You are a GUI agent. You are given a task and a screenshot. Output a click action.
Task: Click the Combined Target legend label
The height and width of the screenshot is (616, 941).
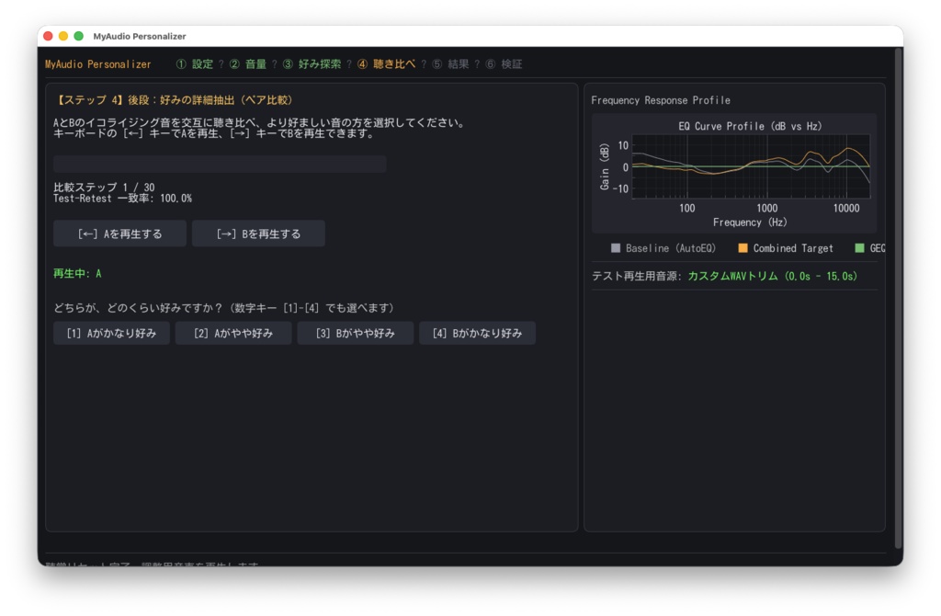[793, 248]
